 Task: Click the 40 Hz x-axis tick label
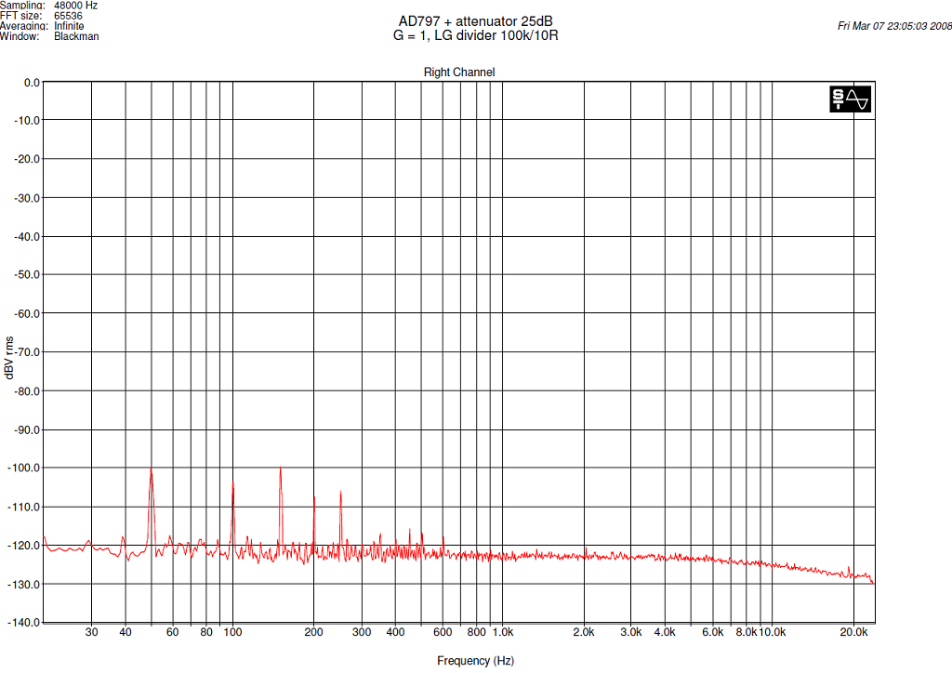(126, 632)
